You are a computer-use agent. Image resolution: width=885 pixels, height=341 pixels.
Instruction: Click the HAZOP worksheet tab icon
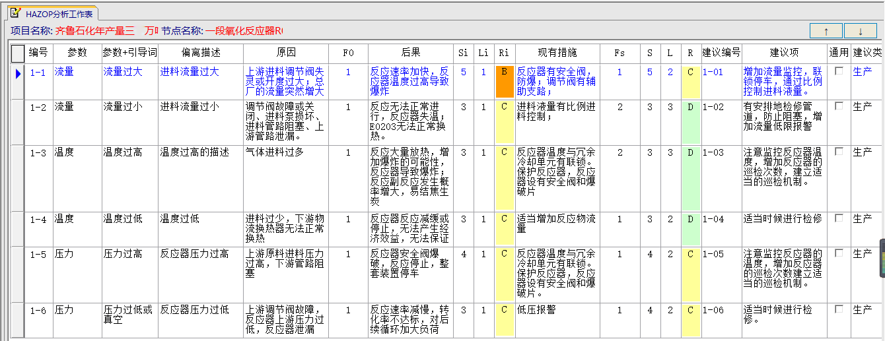coord(17,13)
